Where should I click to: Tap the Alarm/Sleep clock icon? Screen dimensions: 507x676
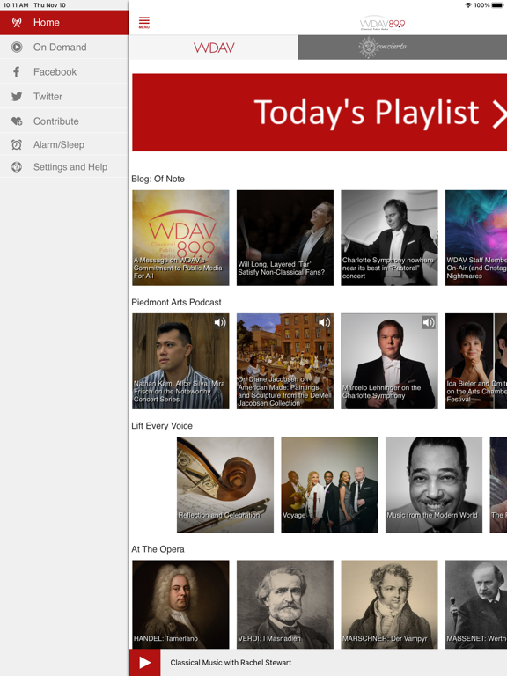point(17,145)
